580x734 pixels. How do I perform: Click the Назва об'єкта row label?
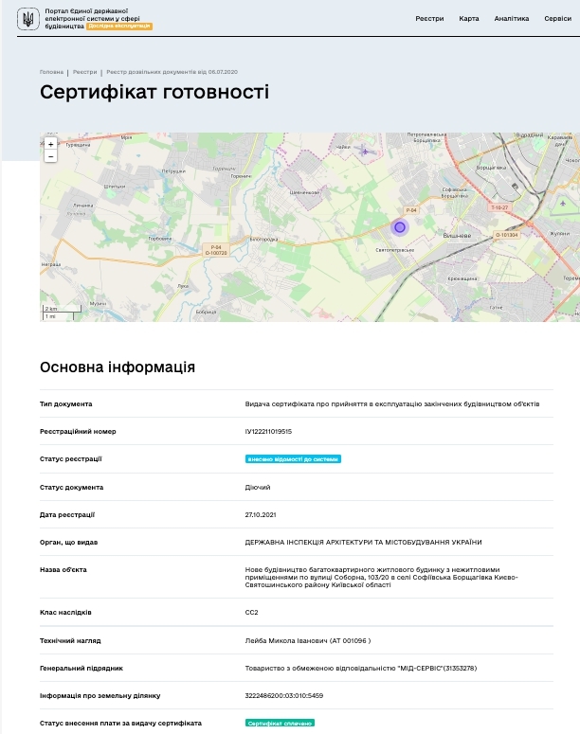click(63, 570)
